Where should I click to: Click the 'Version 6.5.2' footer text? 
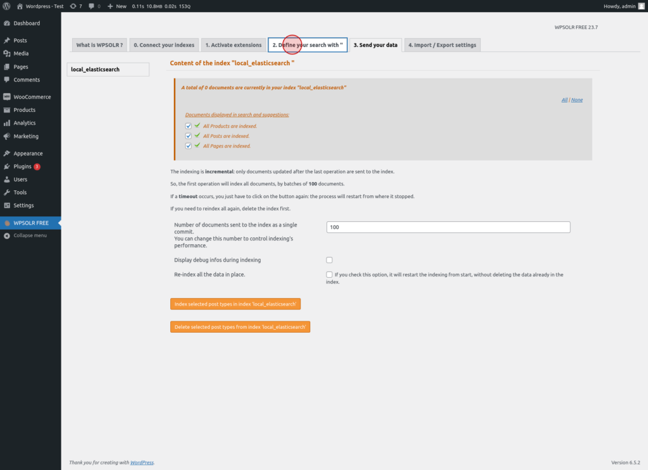[626, 462]
